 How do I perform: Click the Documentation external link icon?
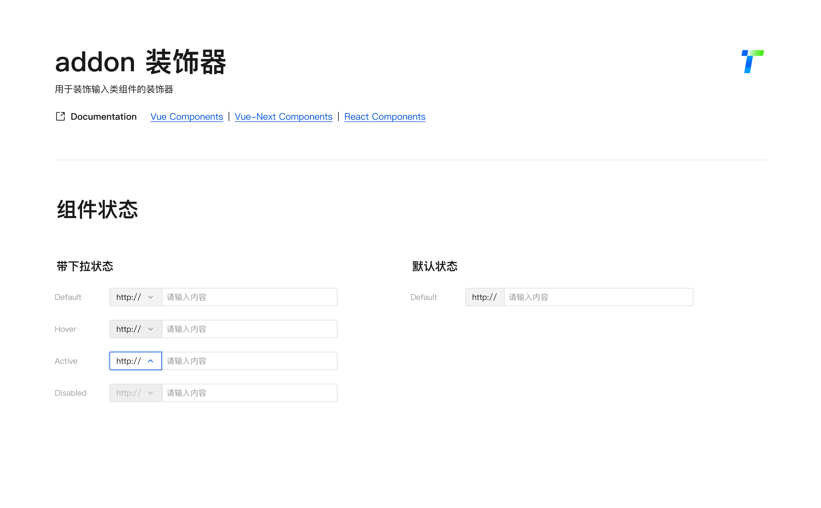point(60,116)
